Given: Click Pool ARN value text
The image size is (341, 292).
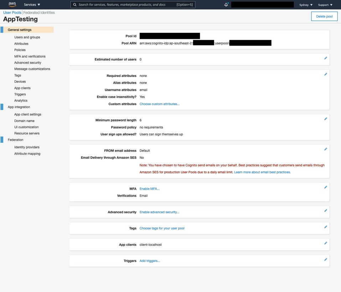Looking at the screenshot, I should (205, 43).
